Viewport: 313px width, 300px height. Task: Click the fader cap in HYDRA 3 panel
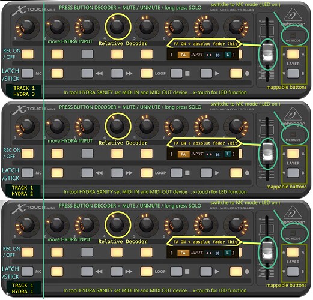point(267,53)
